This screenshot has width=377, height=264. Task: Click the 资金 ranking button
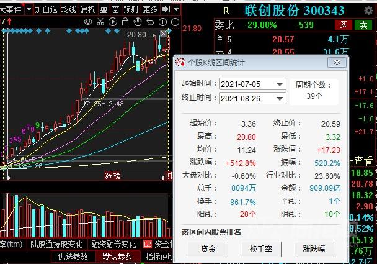[208, 249]
